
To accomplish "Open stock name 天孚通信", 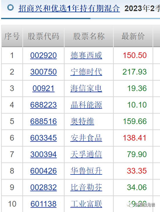I will coord(86,154).
